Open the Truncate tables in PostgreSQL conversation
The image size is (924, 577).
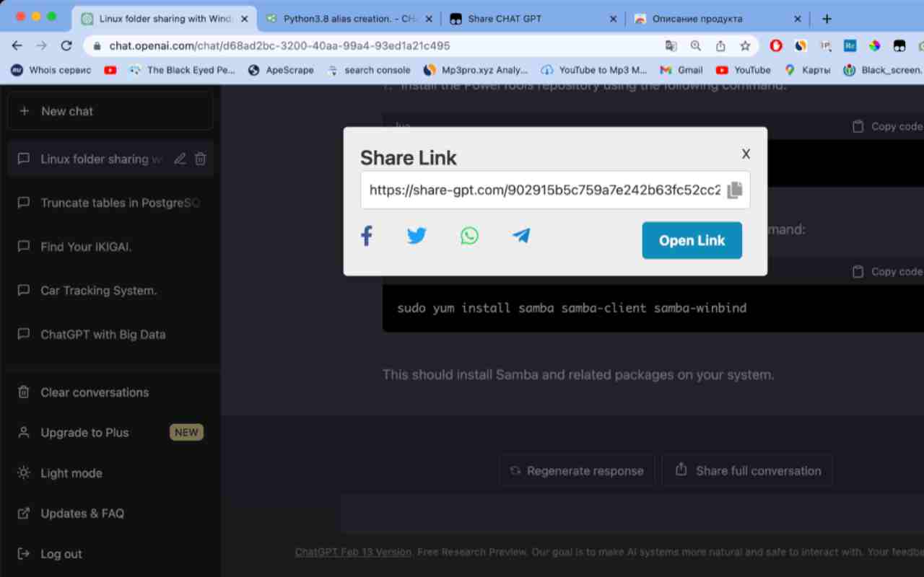119,203
